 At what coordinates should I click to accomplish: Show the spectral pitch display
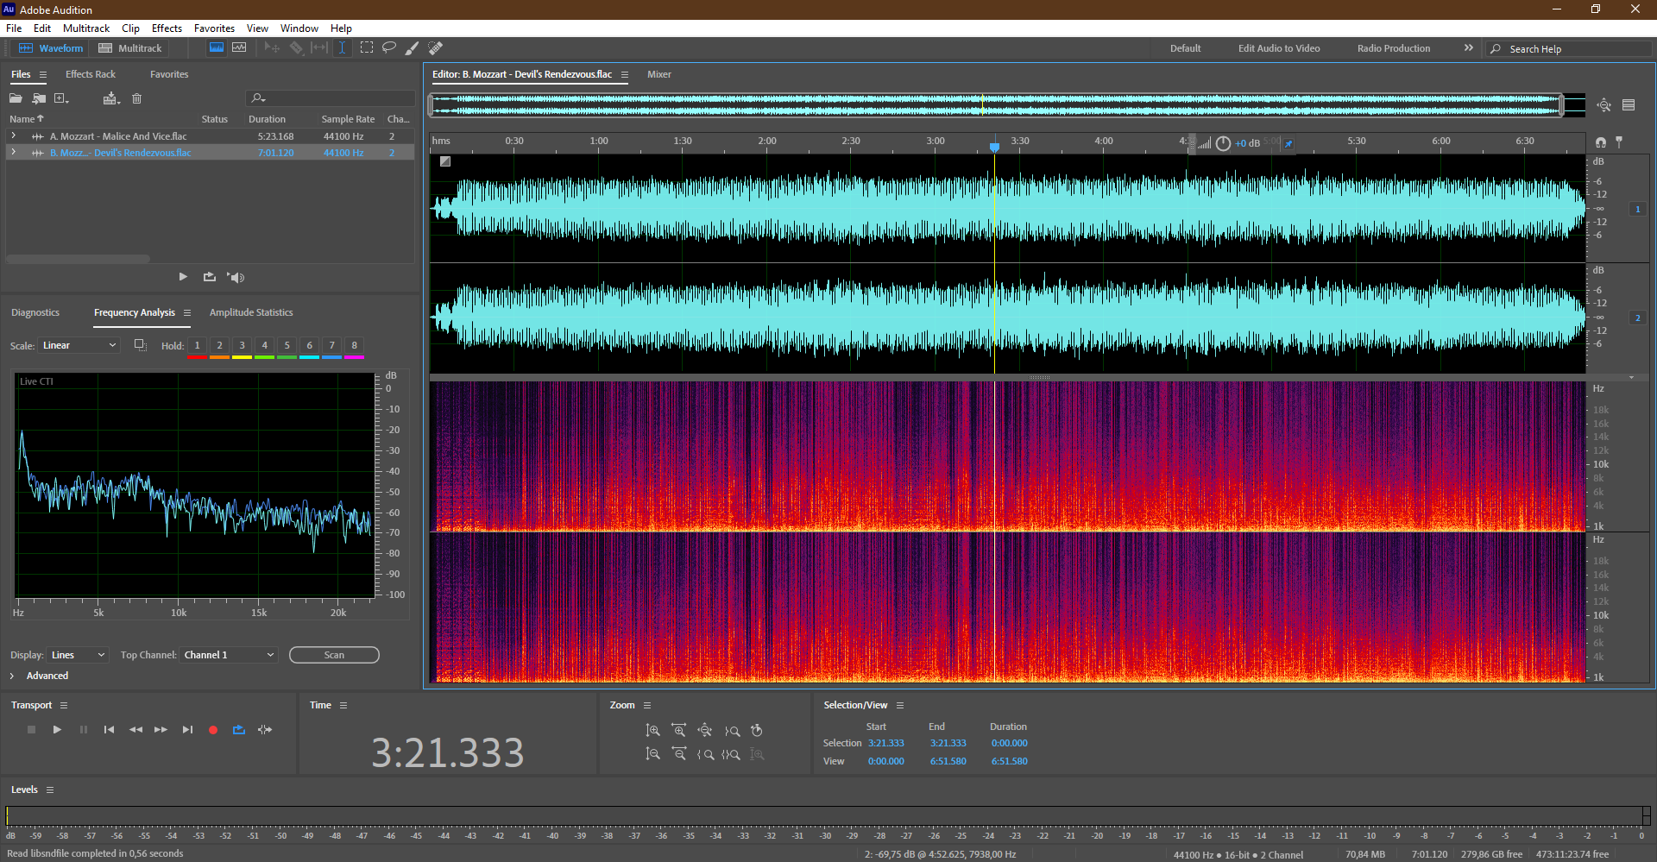tap(239, 48)
